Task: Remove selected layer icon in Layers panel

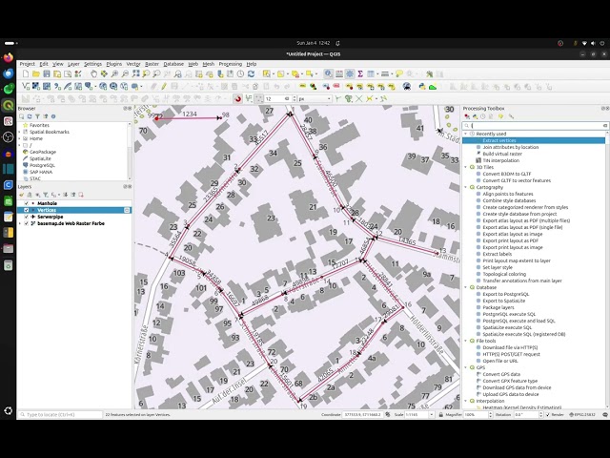Action: point(81,195)
